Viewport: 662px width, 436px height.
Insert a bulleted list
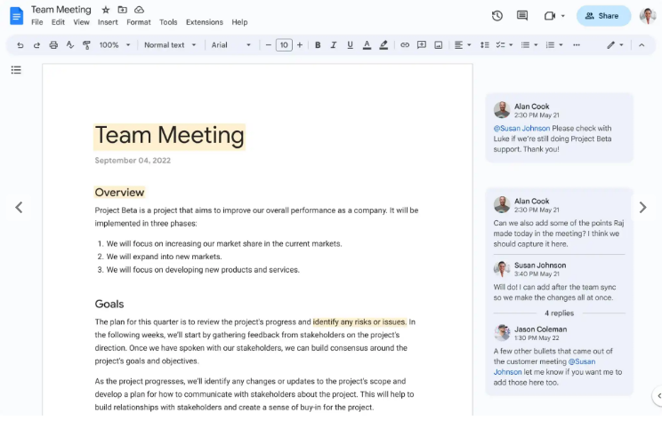(x=525, y=45)
